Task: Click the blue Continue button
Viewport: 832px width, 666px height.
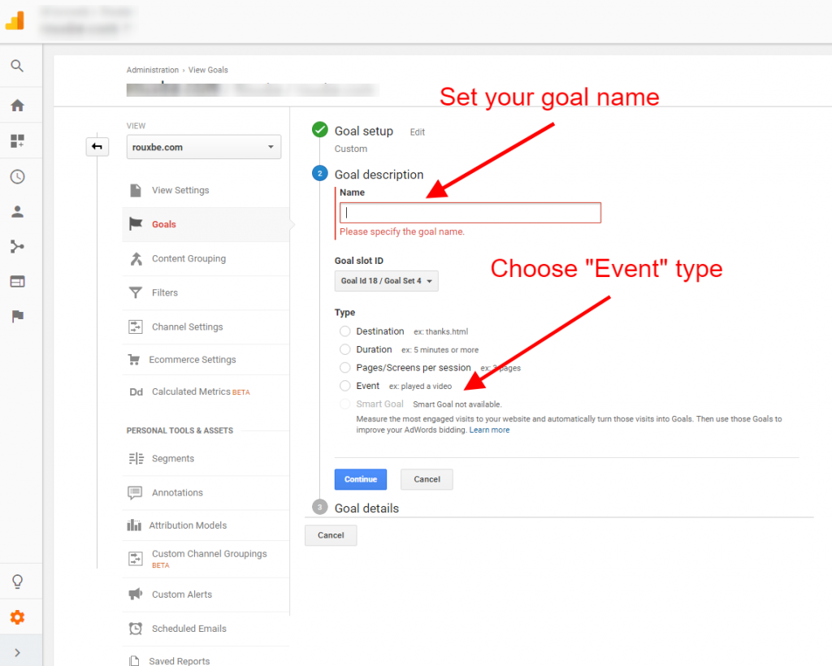Action: coord(360,479)
